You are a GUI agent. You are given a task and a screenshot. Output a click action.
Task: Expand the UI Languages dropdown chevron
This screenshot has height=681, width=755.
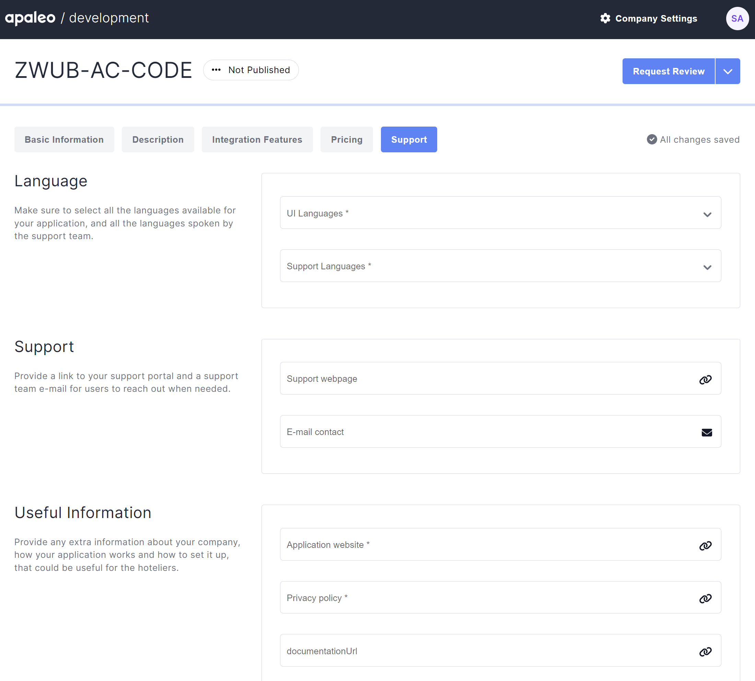[x=707, y=214]
